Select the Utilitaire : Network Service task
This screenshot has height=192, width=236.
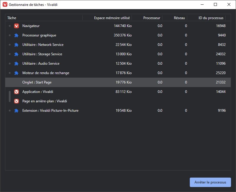pos(118,45)
